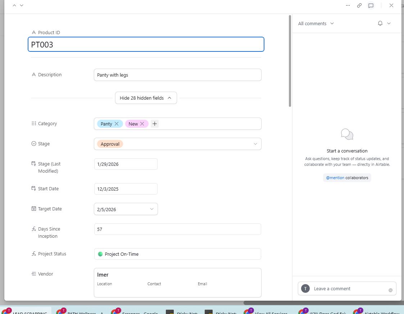Click the @ mention icon in comment box
Viewport: 404px width, 314px height.
[x=390, y=290]
